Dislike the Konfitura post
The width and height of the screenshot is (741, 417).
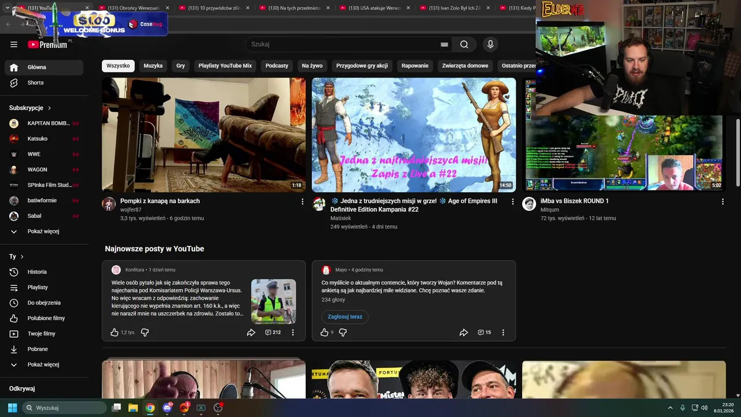point(145,332)
